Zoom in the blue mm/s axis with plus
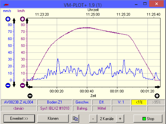This screenshot has height=124, width=166. click(8, 19)
